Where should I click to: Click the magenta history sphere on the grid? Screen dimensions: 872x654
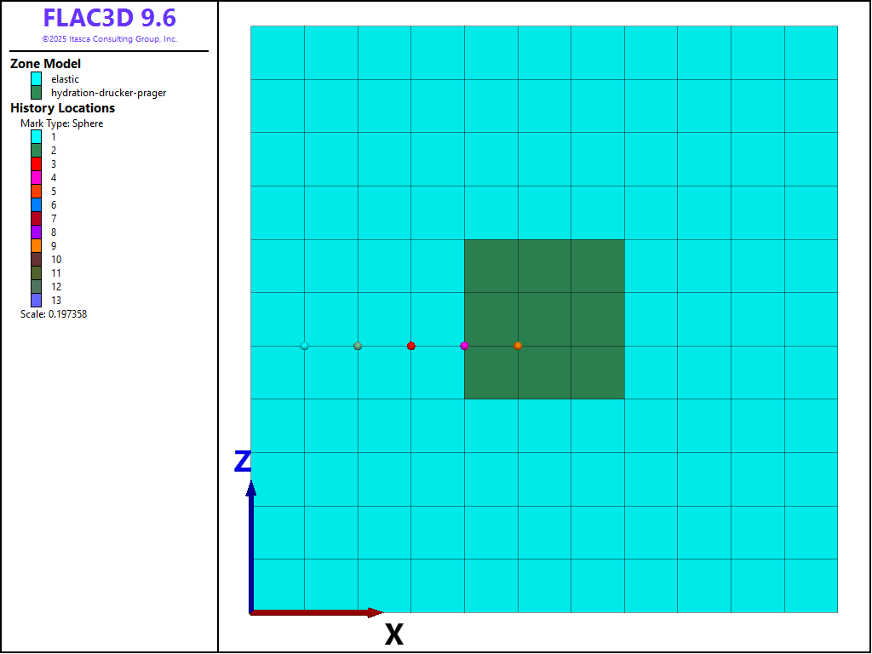pyautogui.click(x=464, y=346)
